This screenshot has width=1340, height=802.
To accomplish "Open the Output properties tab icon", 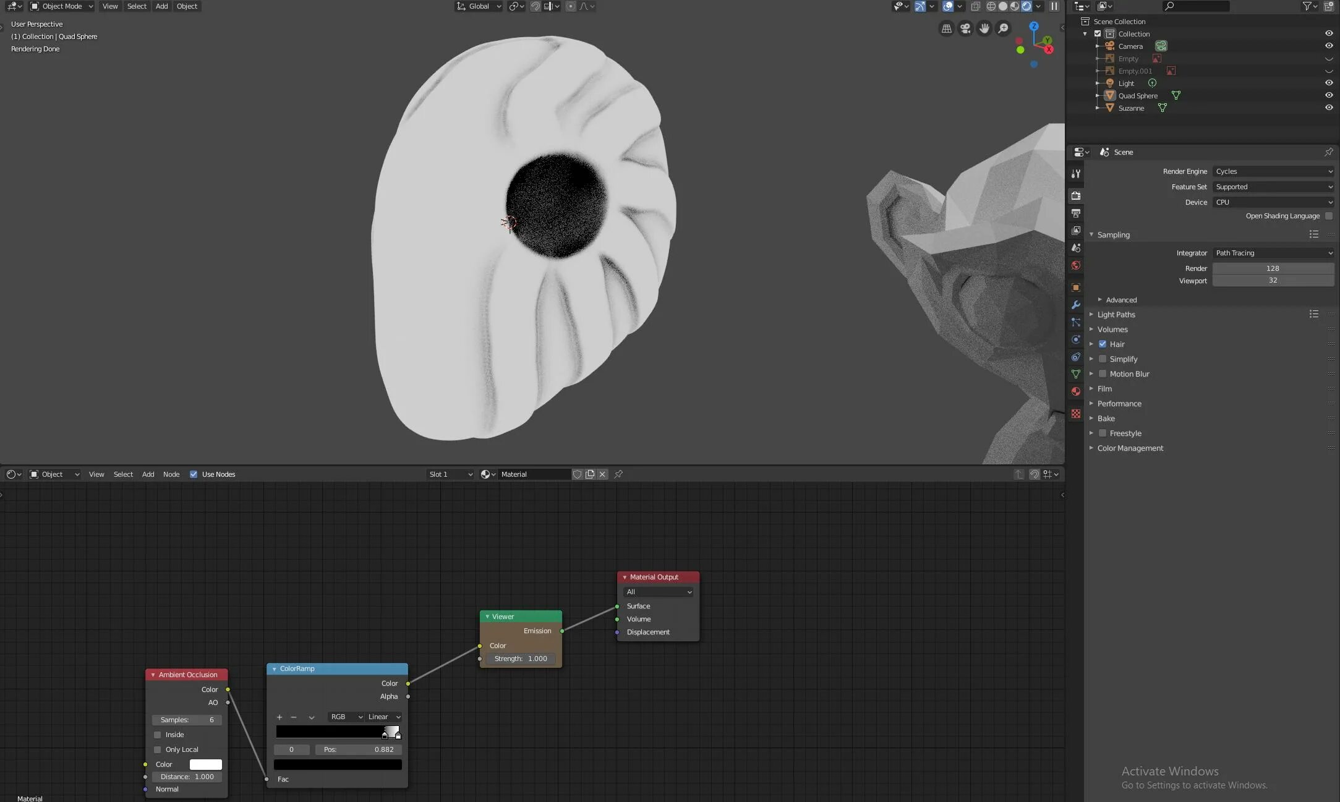I will pos(1076,213).
